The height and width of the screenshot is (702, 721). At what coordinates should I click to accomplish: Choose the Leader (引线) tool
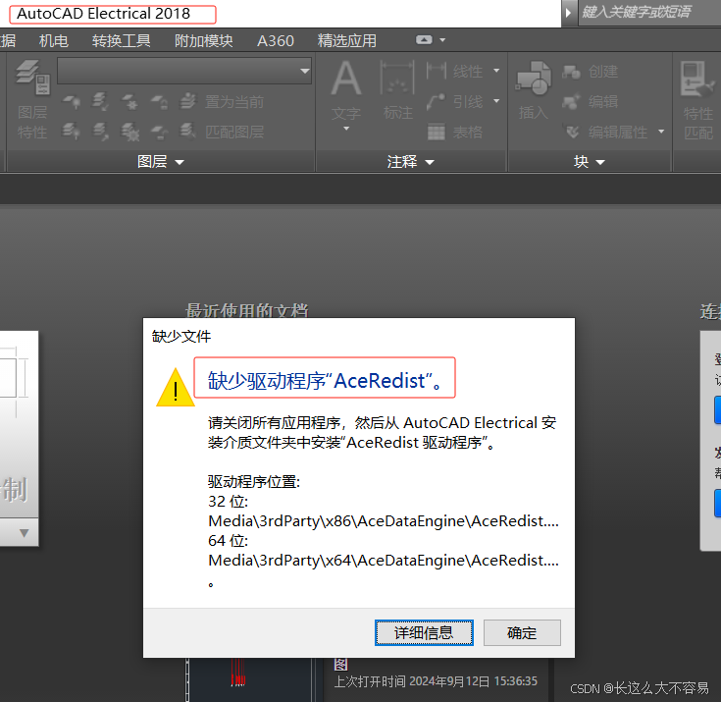point(455,102)
